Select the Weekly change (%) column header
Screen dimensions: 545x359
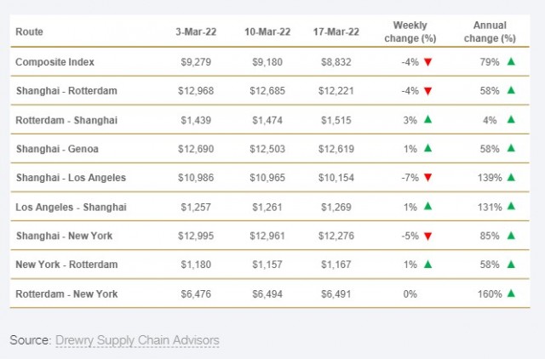click(410, 31)
